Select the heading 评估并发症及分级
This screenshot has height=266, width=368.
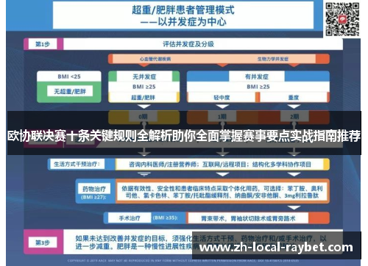click(188, 44)
